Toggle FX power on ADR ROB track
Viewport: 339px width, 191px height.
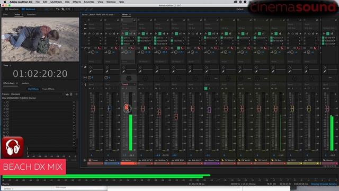[176, 33]
